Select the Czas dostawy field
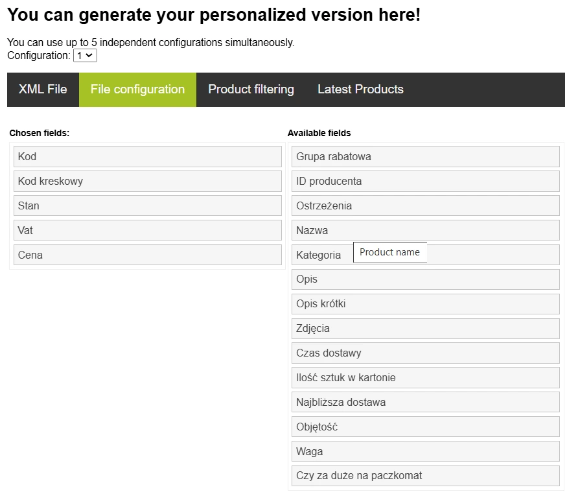The width and height of the screenshot is (567, 494). pyautogui.click(x=426, y=353)
